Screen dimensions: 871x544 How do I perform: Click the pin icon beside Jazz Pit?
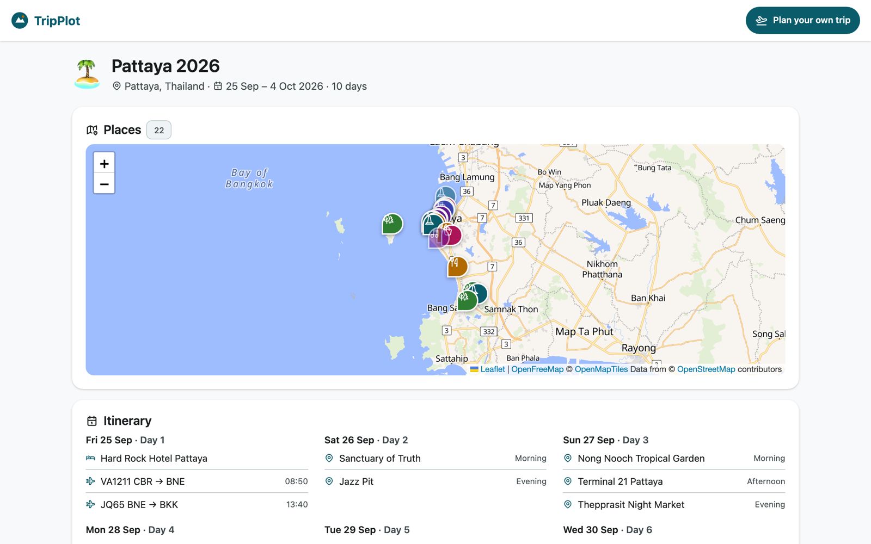[329, 481]
